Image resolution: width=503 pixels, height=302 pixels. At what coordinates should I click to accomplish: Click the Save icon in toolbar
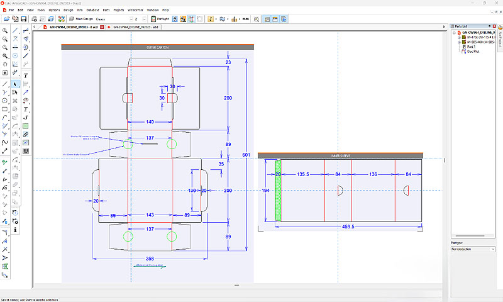[x=23, y=20]
